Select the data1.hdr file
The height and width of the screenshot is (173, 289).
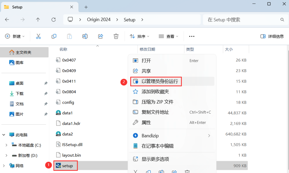[68, 123]
